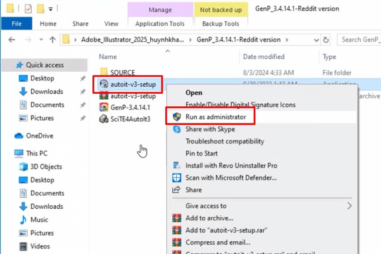Click the SciTE4AutoIt3 installer icon
The height and width of the screenshot is (254, 381).
[104, 119]
